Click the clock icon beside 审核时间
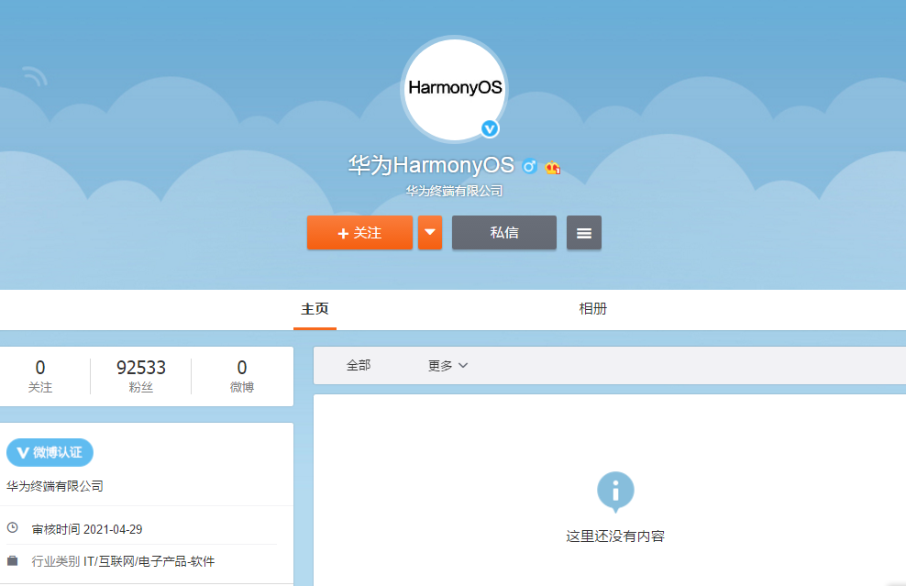Image resolution: width=906 pixels, height=586 pixels. [12, 527]
